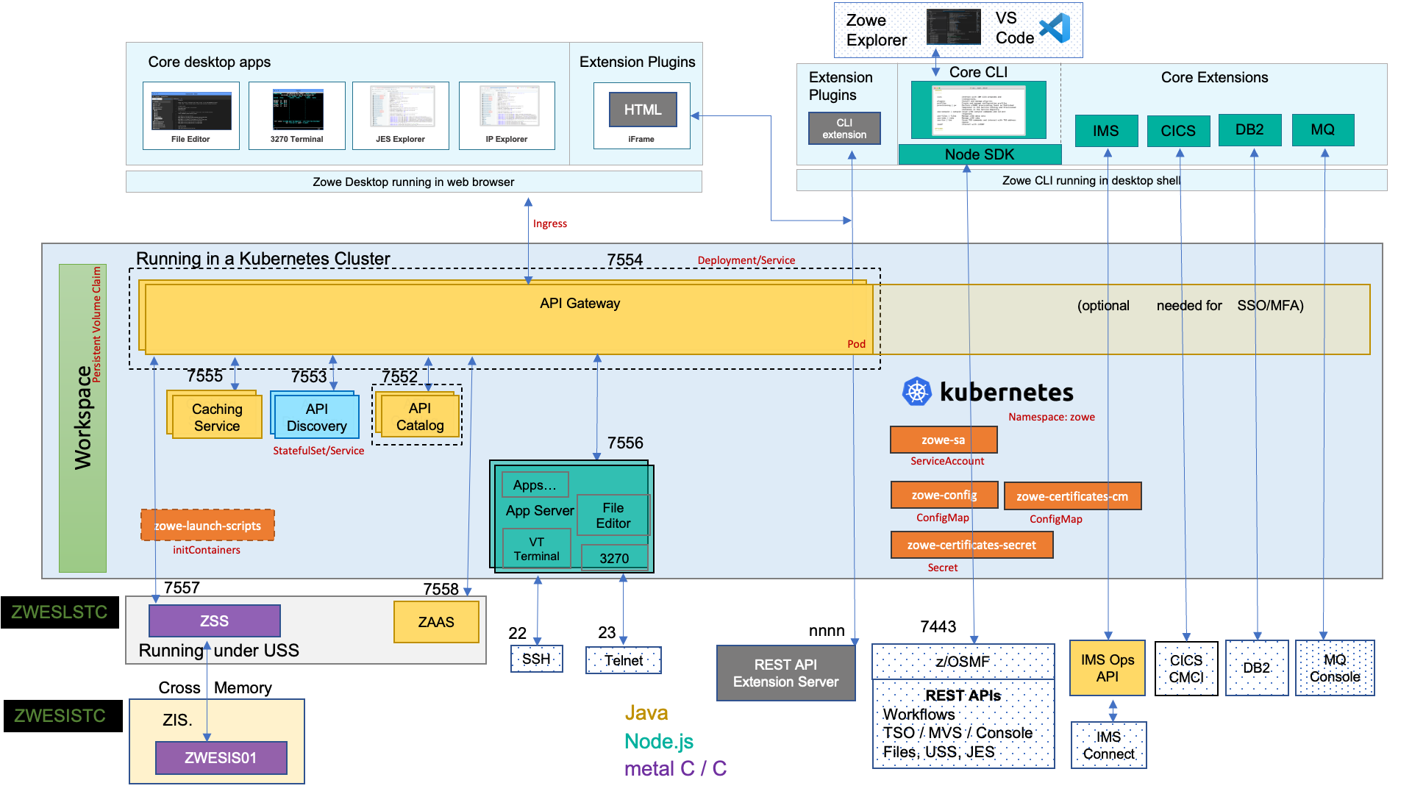1412x794 pixels.
Task: Click the port number 7556
Action: point(625,443)
